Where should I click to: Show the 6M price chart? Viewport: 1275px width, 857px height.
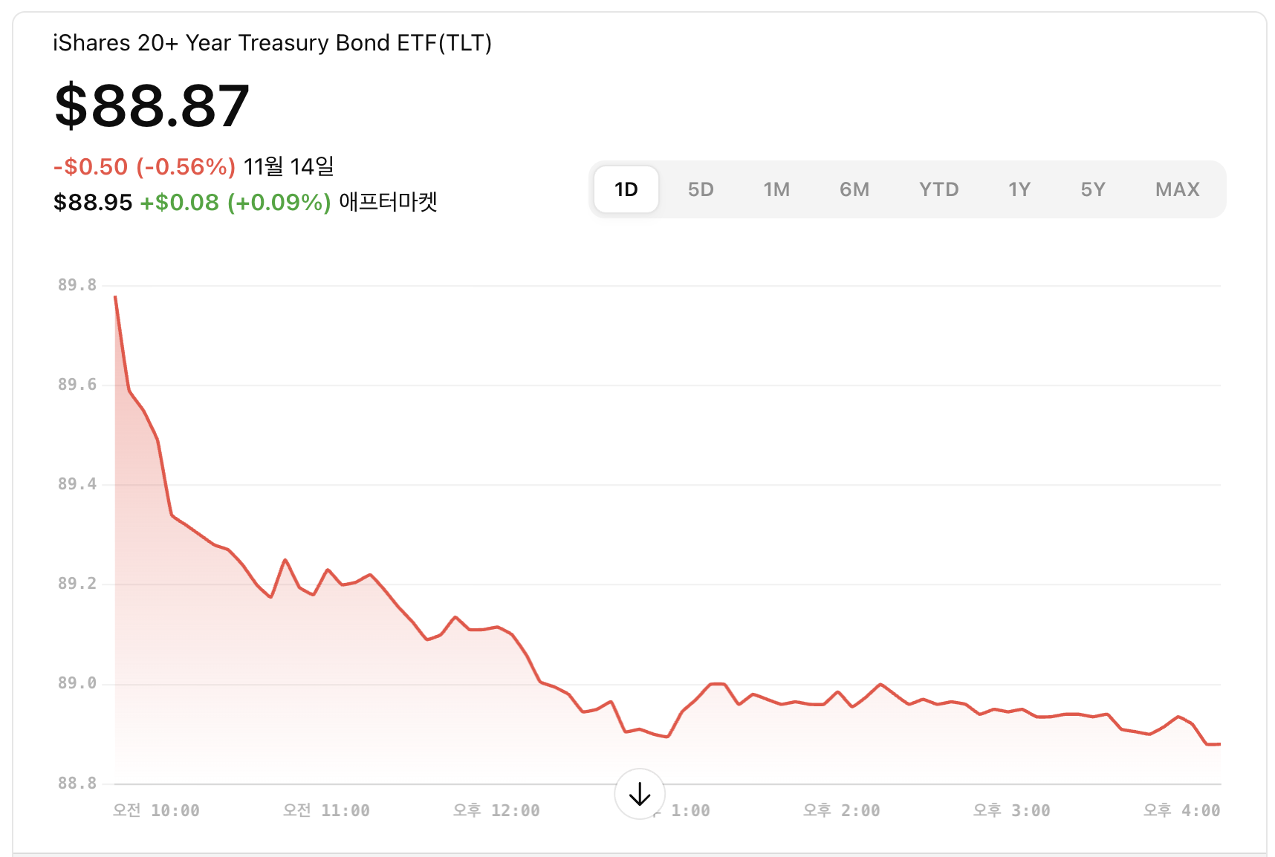[x=854, y=189]
